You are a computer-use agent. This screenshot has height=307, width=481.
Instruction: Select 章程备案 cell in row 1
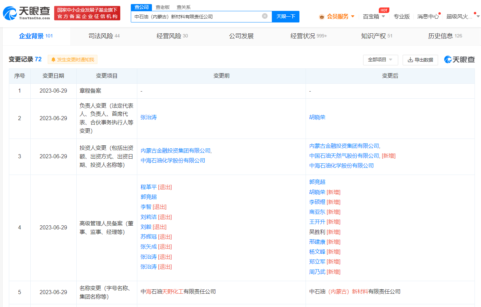point(90,91)
